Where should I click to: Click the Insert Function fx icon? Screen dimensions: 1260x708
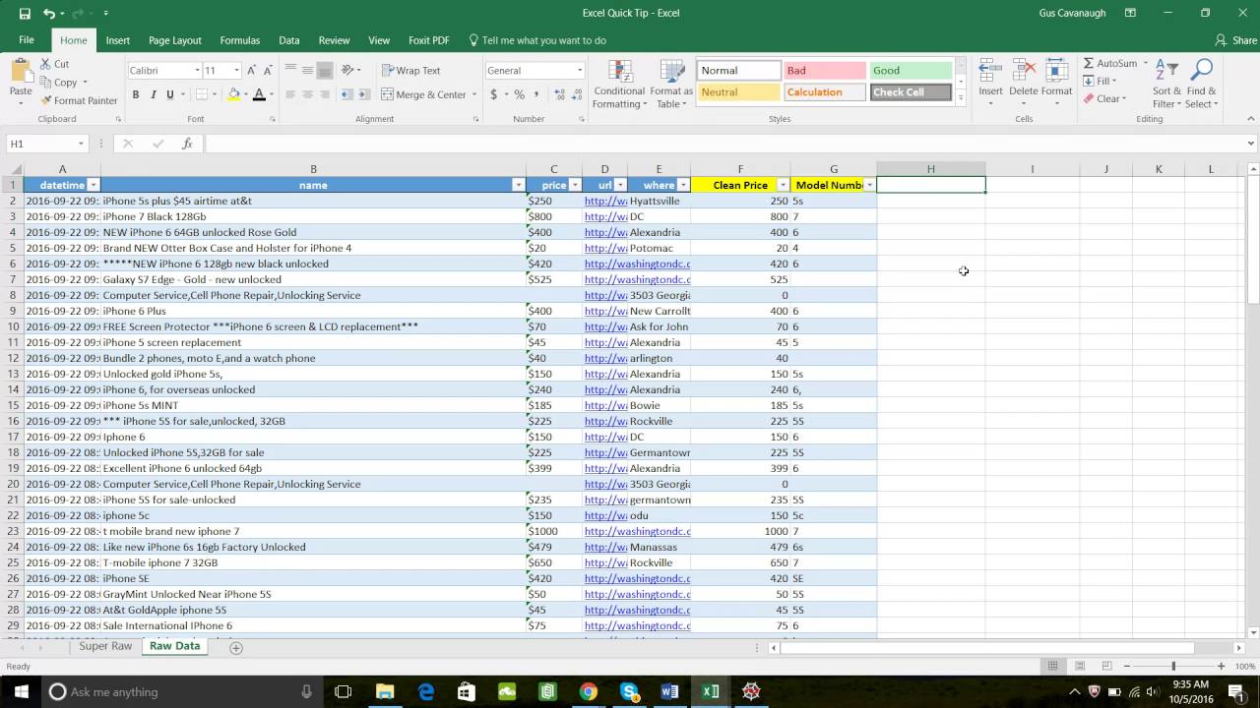(187, 144)
